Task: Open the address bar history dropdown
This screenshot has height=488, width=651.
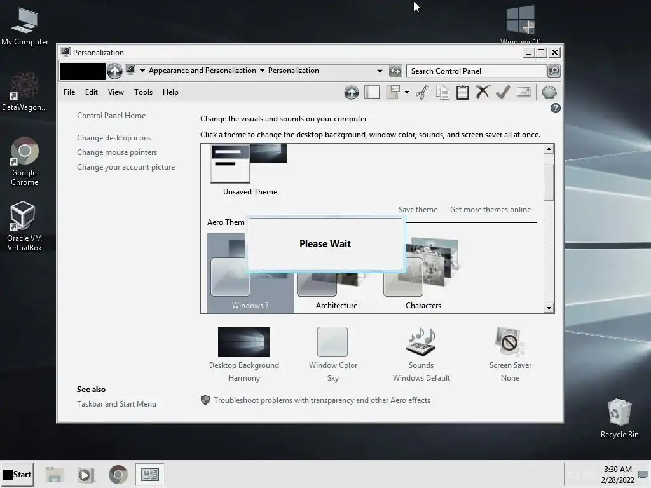Action: click(380, 71)
